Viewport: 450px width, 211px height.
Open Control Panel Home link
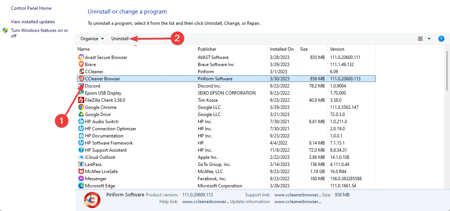31,8
